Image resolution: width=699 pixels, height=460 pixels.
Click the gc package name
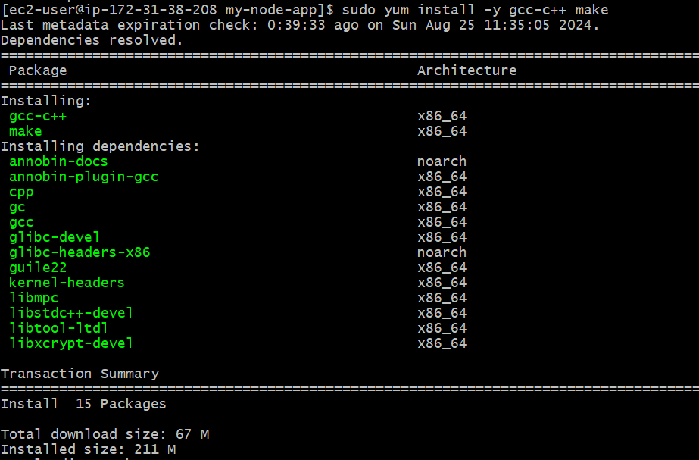pos(16,206)
